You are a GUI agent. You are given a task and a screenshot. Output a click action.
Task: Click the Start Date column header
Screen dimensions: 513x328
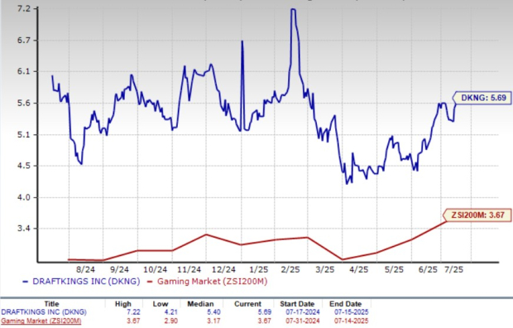297,304
